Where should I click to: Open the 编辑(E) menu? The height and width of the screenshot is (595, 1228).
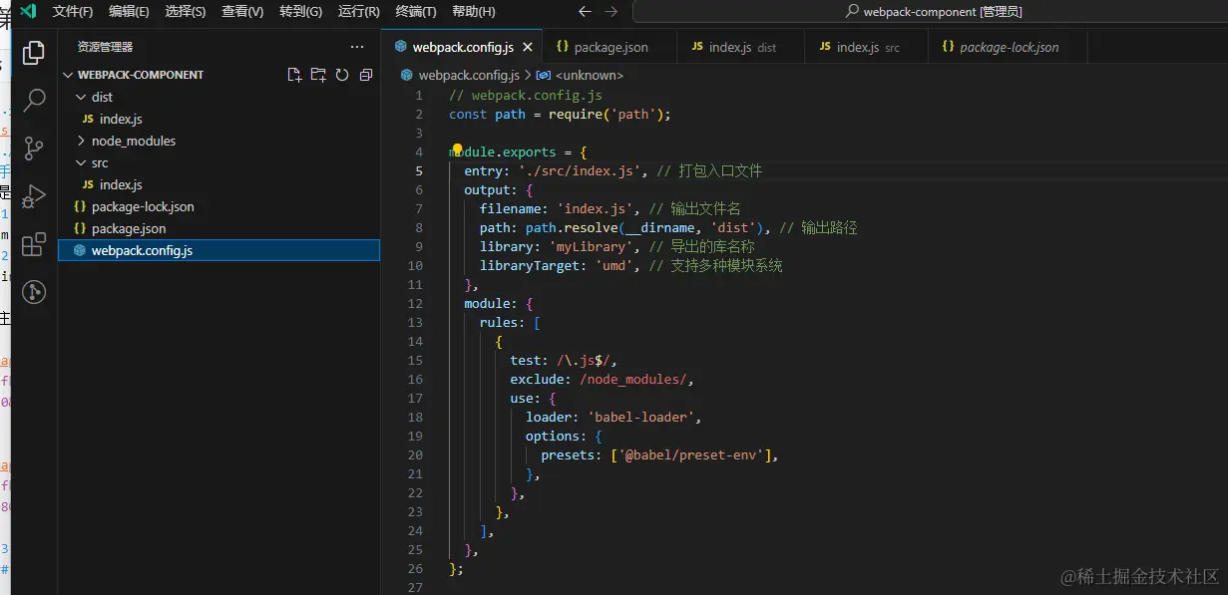tap(129, 12)
